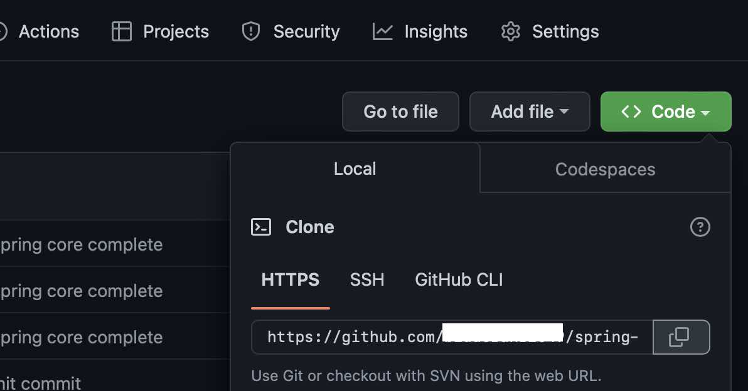Open the Add file dropdown
This screenshot has height=391, width=748.
(529, 111)
